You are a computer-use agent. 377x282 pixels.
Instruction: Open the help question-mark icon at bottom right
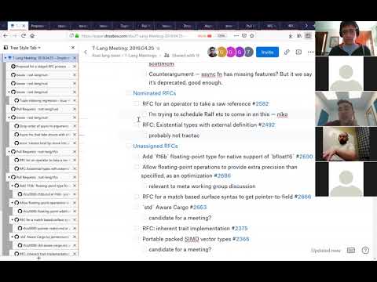(x=365, y=250)
